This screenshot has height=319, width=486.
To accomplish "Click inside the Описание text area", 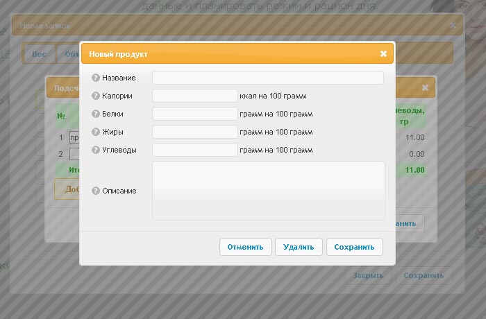I will click(268, 191).
